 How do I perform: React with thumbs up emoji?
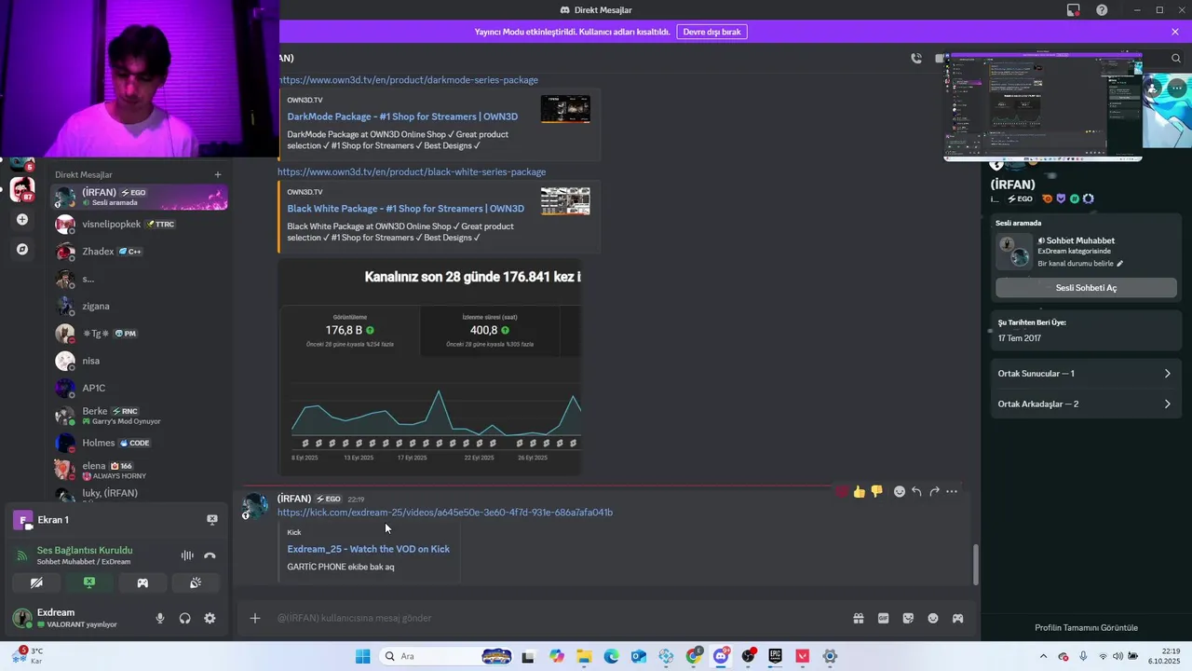[859, 491]
